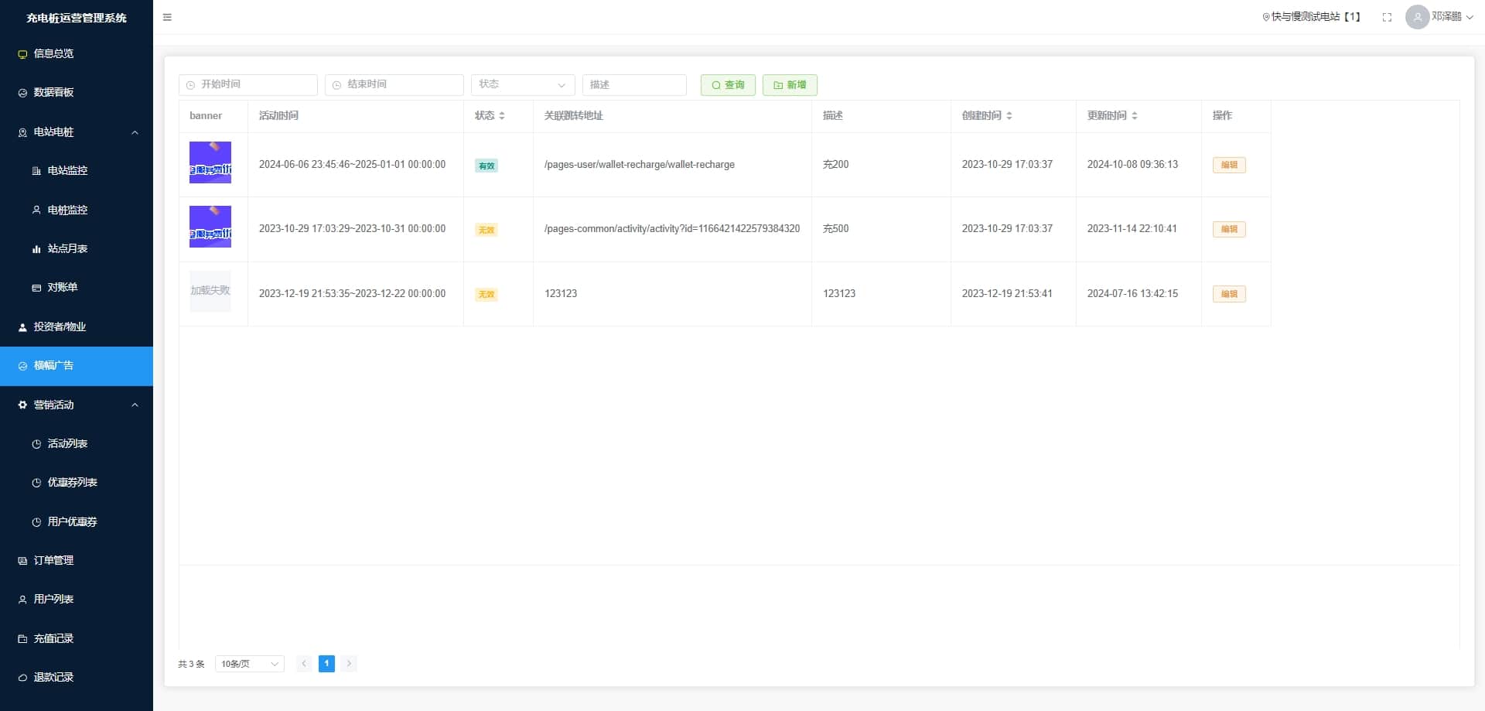
Task: Click the 描述 search input field
Action: [634, 84]
